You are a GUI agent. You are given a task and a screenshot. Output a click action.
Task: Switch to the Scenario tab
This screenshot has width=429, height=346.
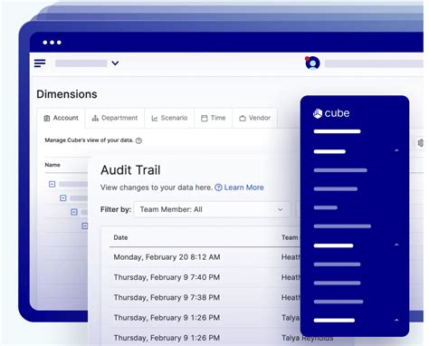(x=169, y=118)
